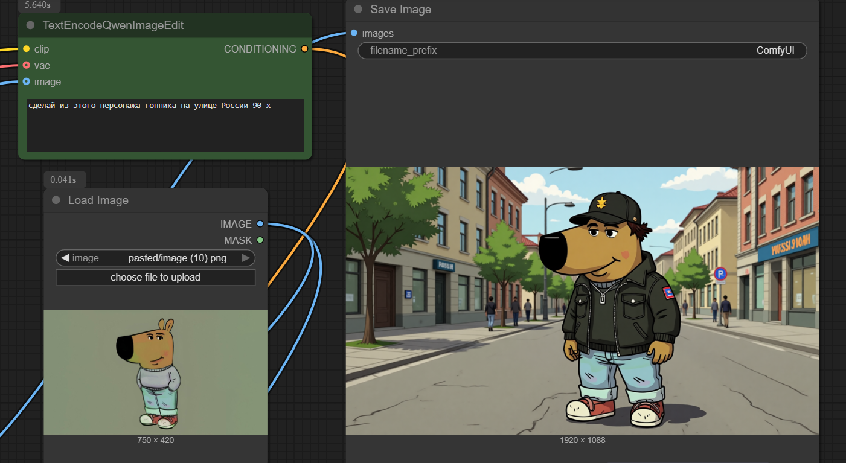Collapse the Load Image node via its dot
Viewport: 846px width, 463px height.
[x=56, y=200]
